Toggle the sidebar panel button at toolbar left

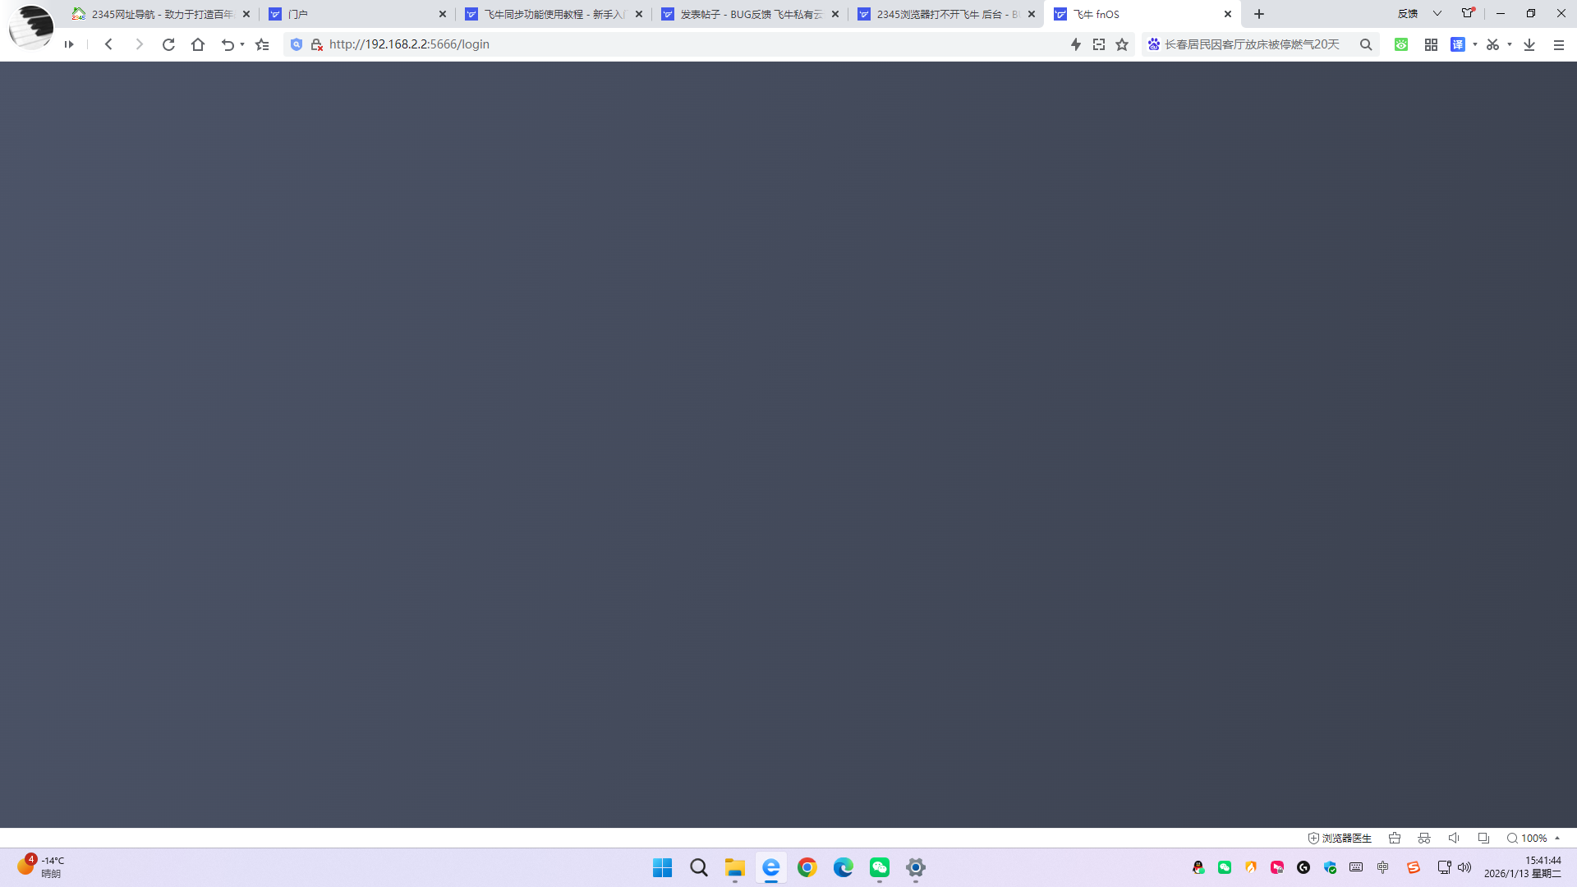69,44
